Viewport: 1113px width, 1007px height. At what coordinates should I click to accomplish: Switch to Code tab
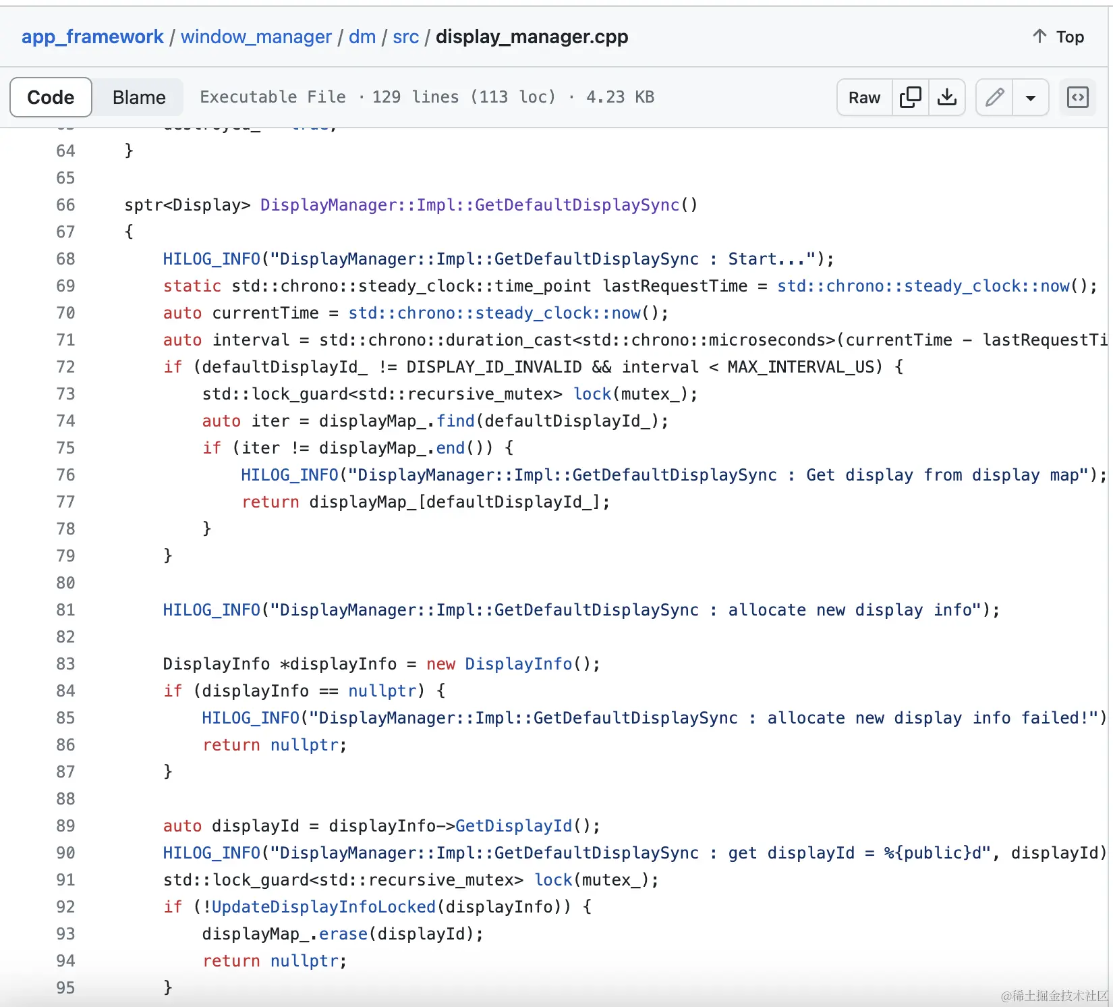pos(51,97)
